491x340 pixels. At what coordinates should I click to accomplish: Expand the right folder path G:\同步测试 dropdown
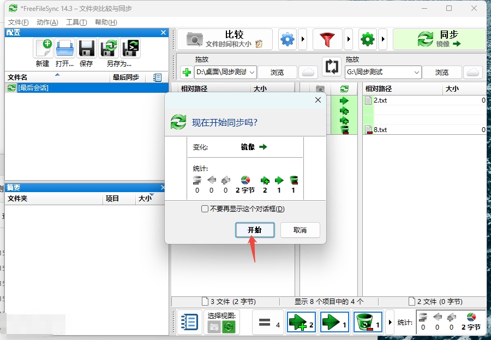click(x=416, y=72)
